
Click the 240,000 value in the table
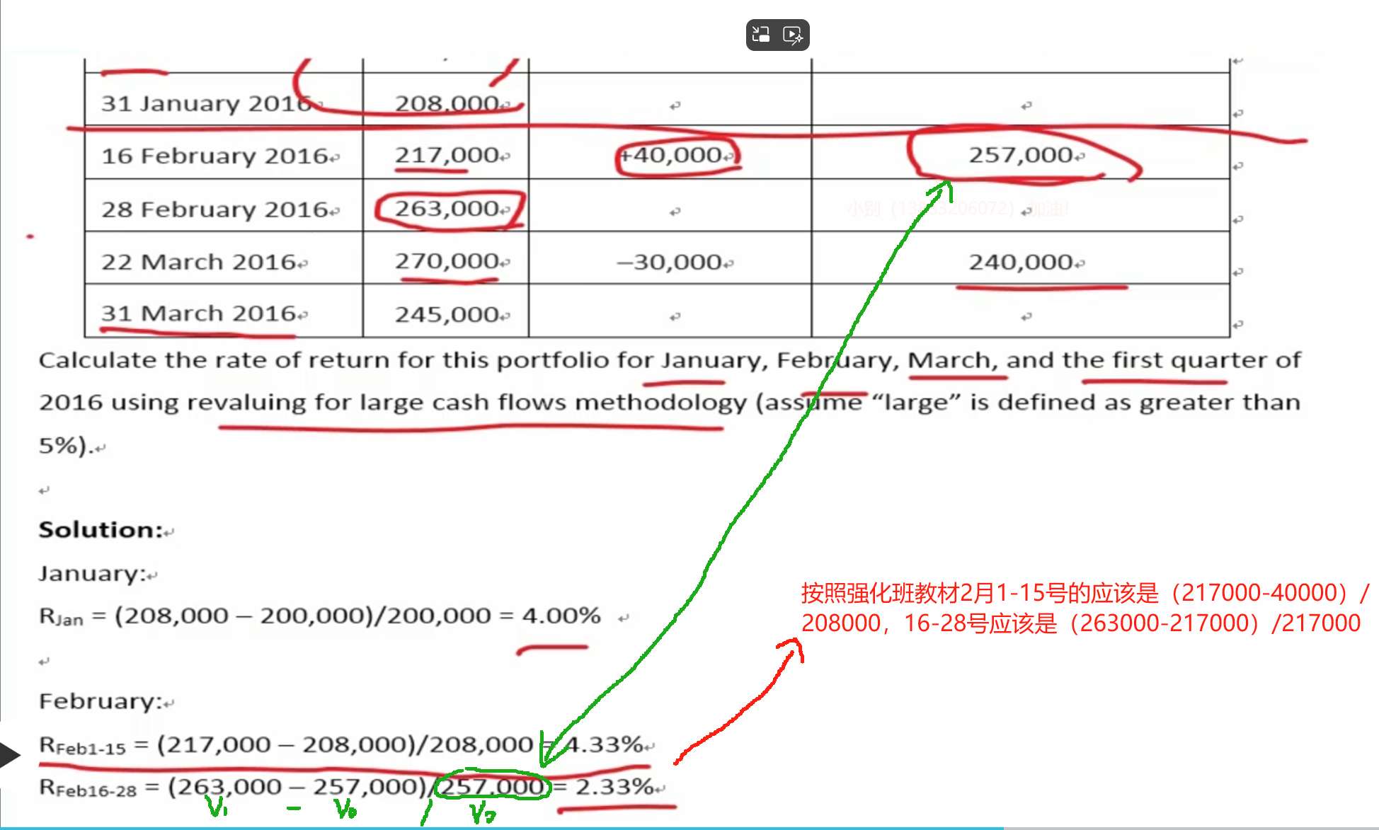[x=1020, y=263]
